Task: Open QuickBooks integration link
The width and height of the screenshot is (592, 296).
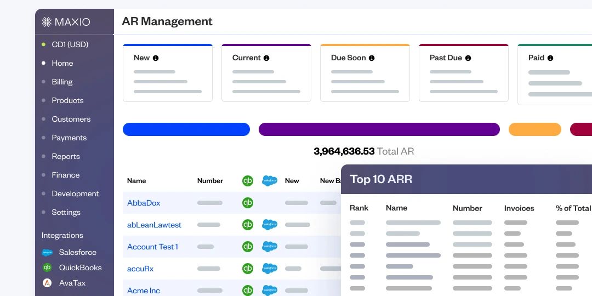Action: coord(81,267)
